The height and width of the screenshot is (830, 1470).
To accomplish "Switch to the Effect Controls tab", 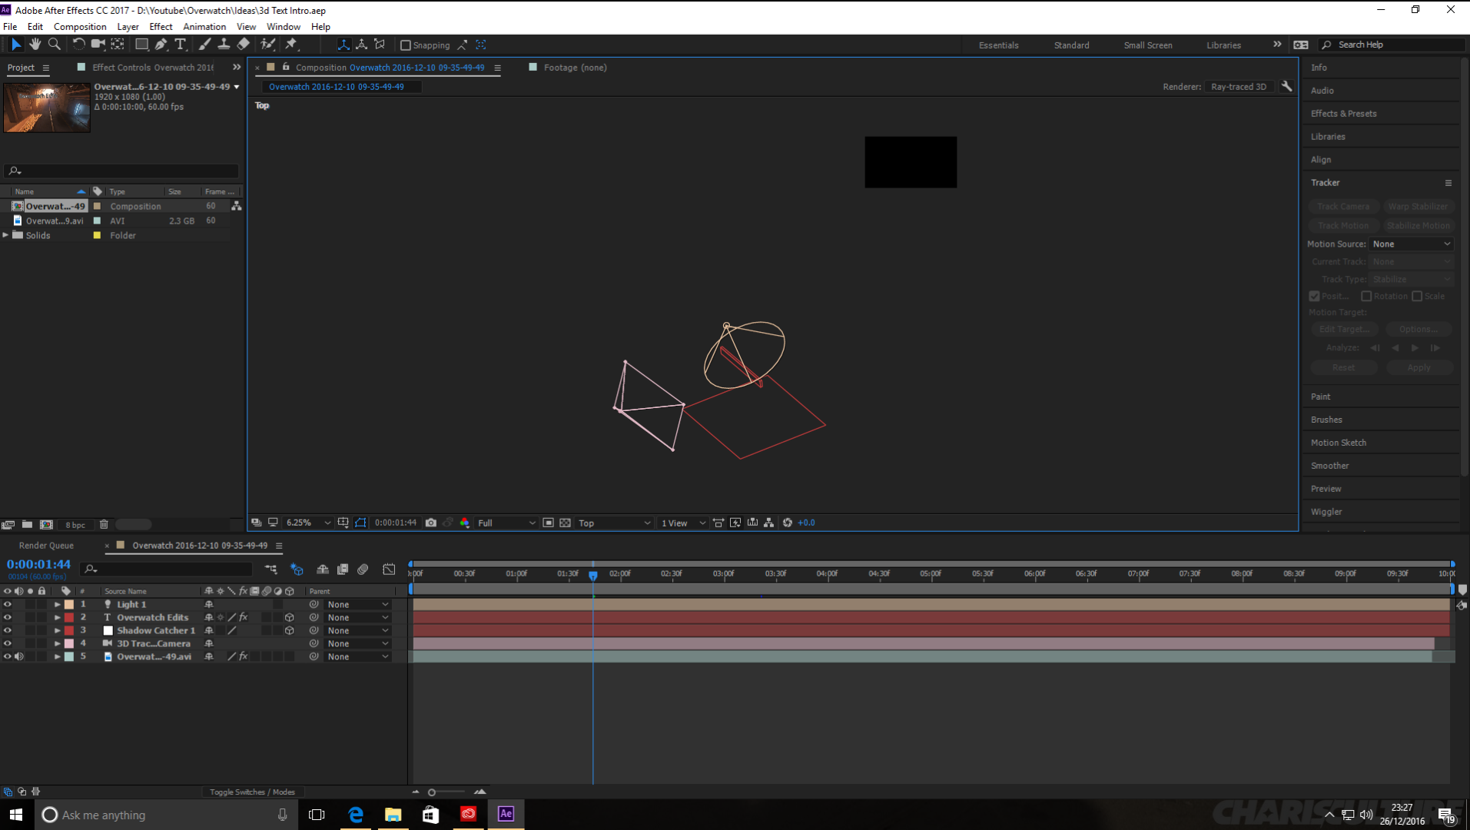I will pos(152,68).
